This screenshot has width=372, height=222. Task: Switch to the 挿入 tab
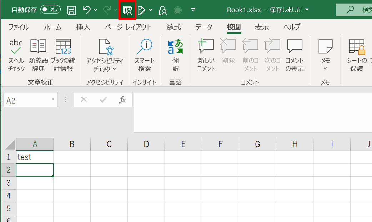pos(83,27)
